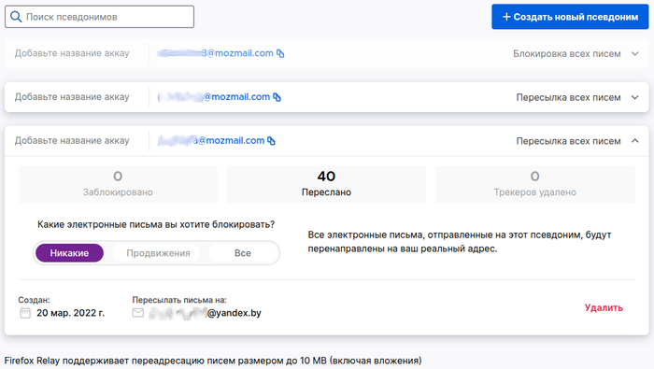Viewport: 654px width, 369px height.
Task: Click the envelope icon beside @yandex.by address
Action: click(x=138, y=313)
